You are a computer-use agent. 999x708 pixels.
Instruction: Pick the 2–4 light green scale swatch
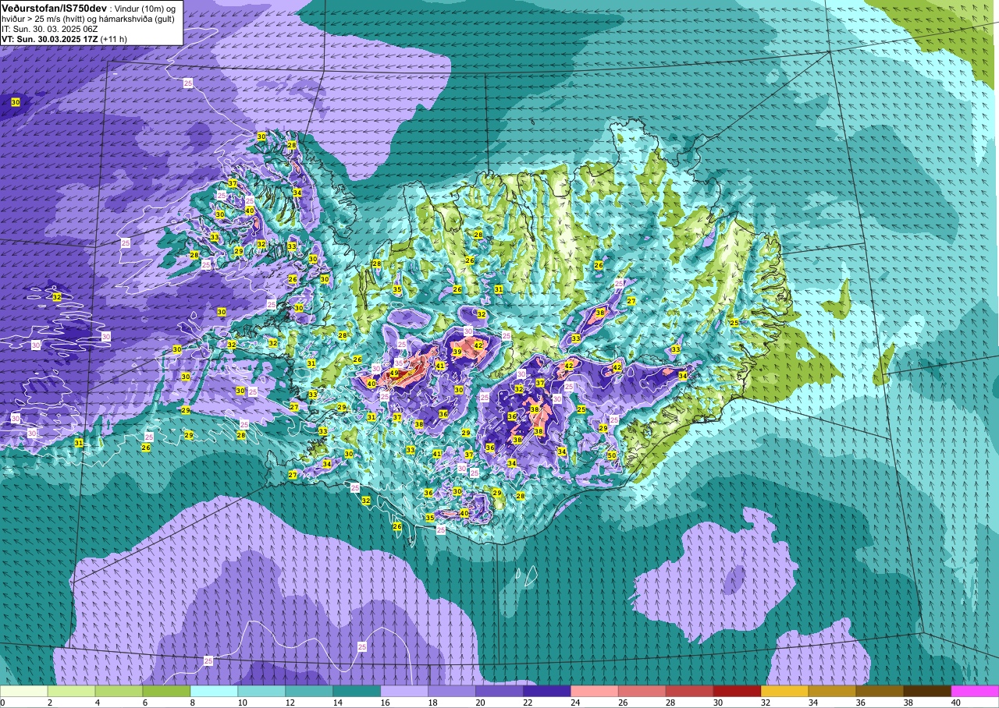coord(72,691)
